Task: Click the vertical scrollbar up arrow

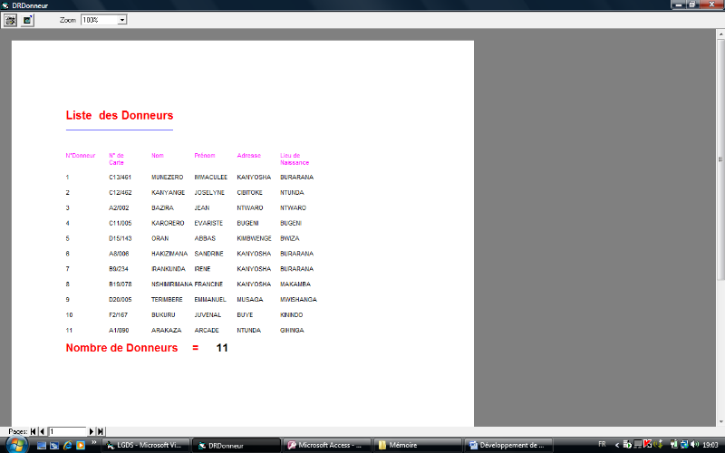Action: point(720,34)
